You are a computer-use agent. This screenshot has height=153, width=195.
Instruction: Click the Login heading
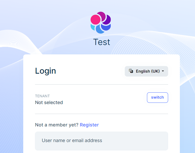pyautogui.click(x=45, y=71)
